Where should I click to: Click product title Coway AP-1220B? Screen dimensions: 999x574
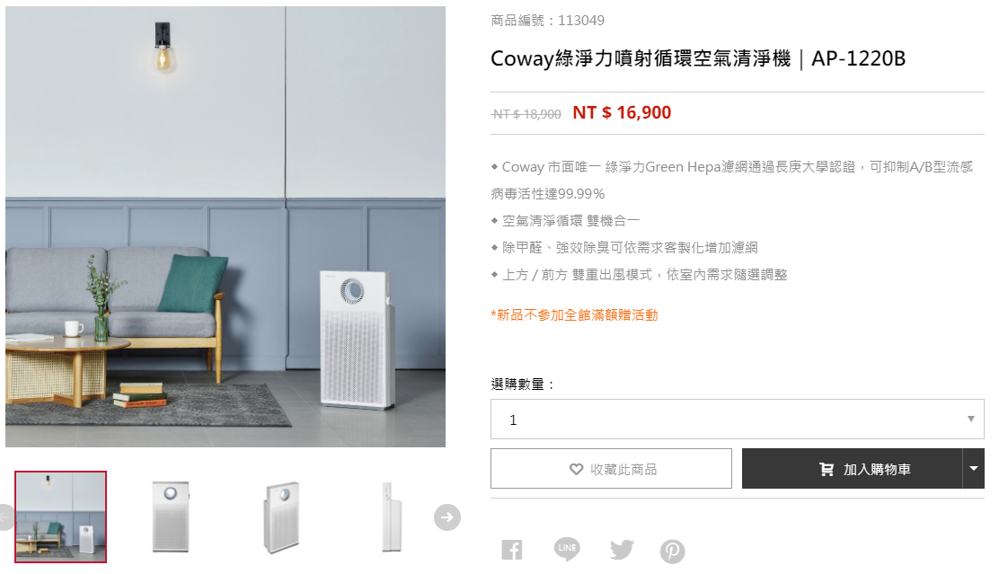tap(698, 58)
